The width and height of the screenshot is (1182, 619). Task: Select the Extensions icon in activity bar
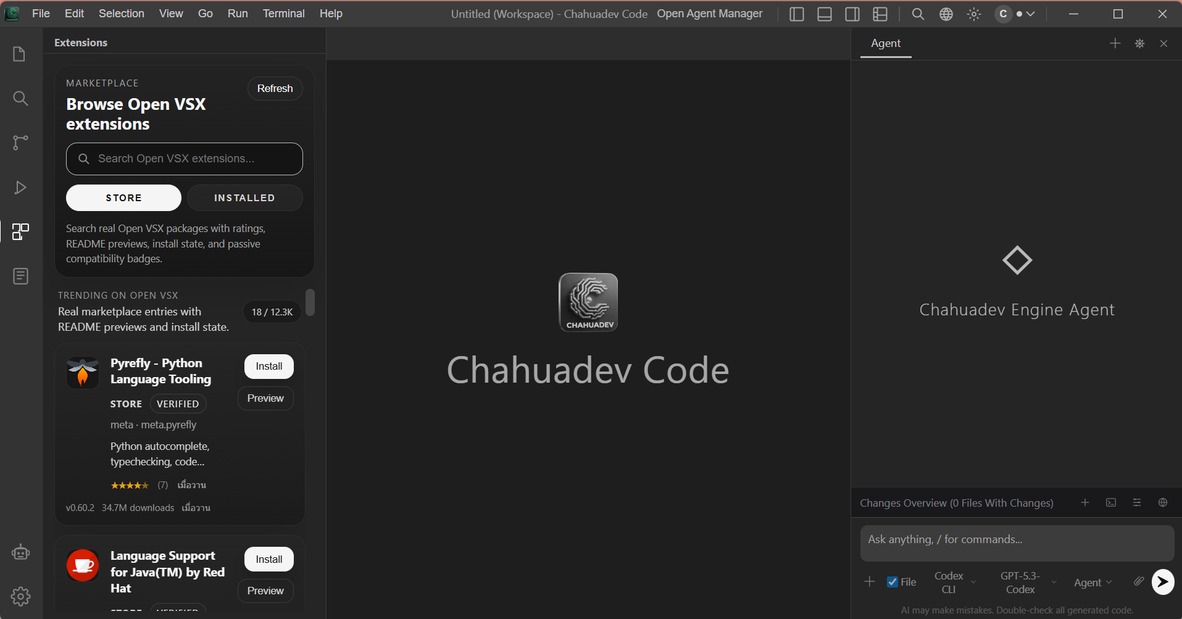(20, 231)
